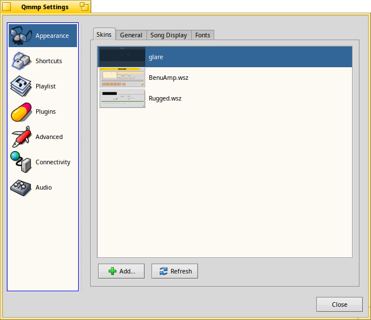The width and height of the screenshot is (371, 320).
Task: Click the Advanced Swiss knife icon
Action: tap(21, 137)
